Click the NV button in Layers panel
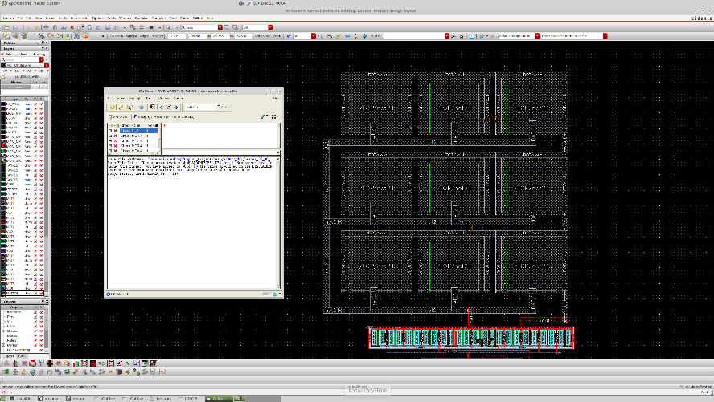The height and width of the screenshot is (402, 714). coord(18,71)
